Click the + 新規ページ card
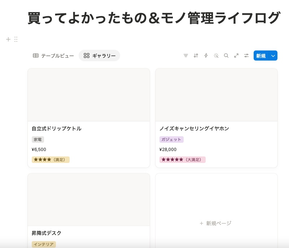 tap(216, 211)
